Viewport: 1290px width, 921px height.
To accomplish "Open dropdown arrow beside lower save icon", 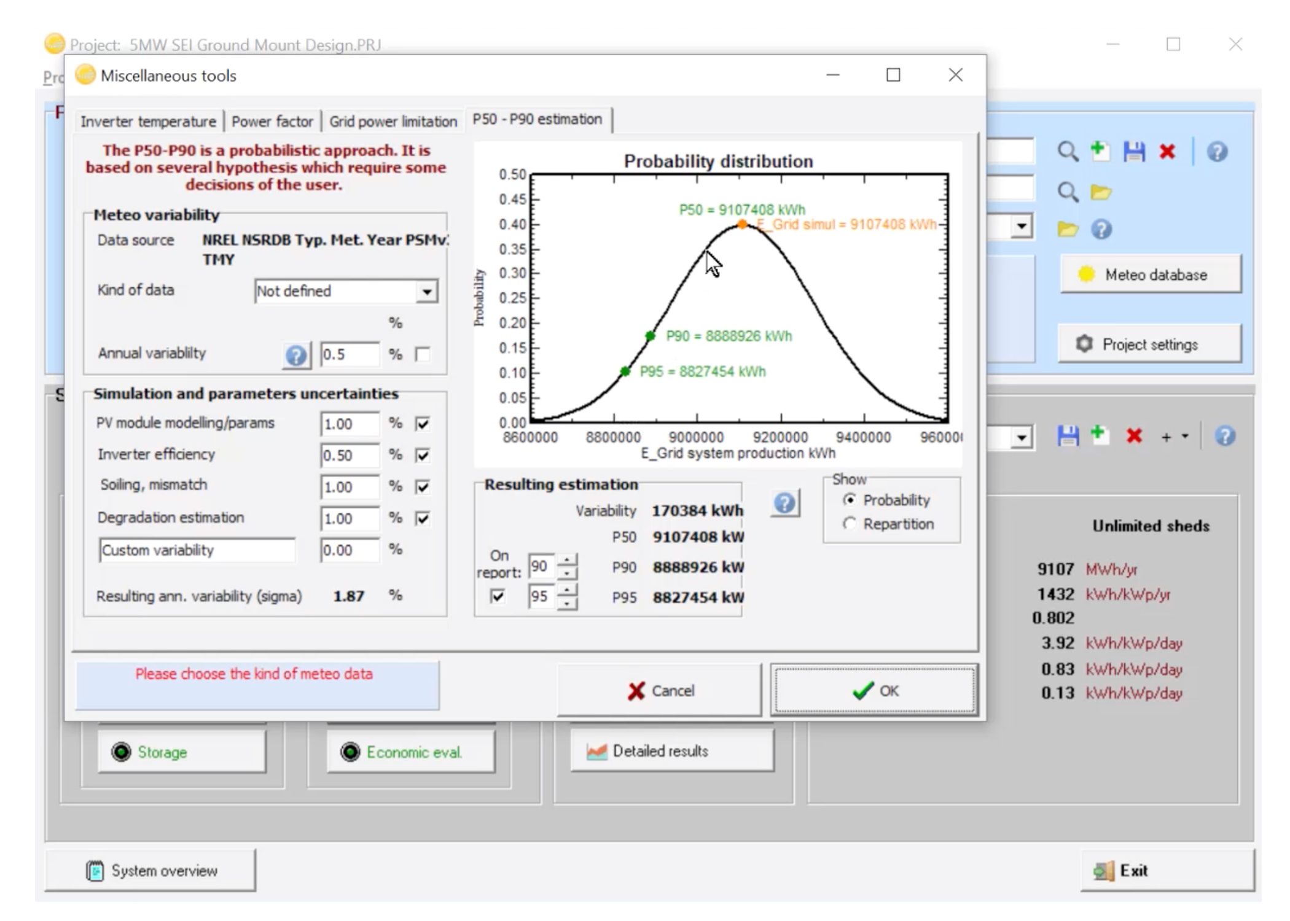I will tap(1021, 437).
